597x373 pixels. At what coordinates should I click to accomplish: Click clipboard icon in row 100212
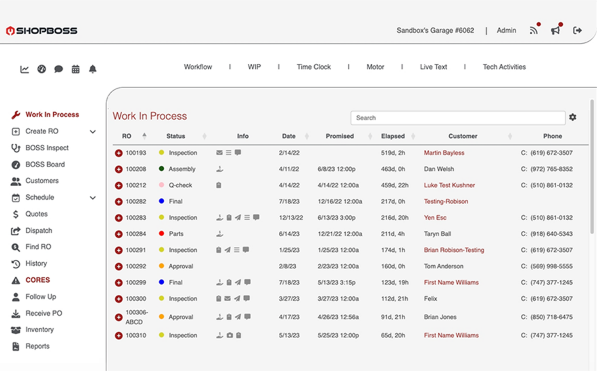click(219, 185)
